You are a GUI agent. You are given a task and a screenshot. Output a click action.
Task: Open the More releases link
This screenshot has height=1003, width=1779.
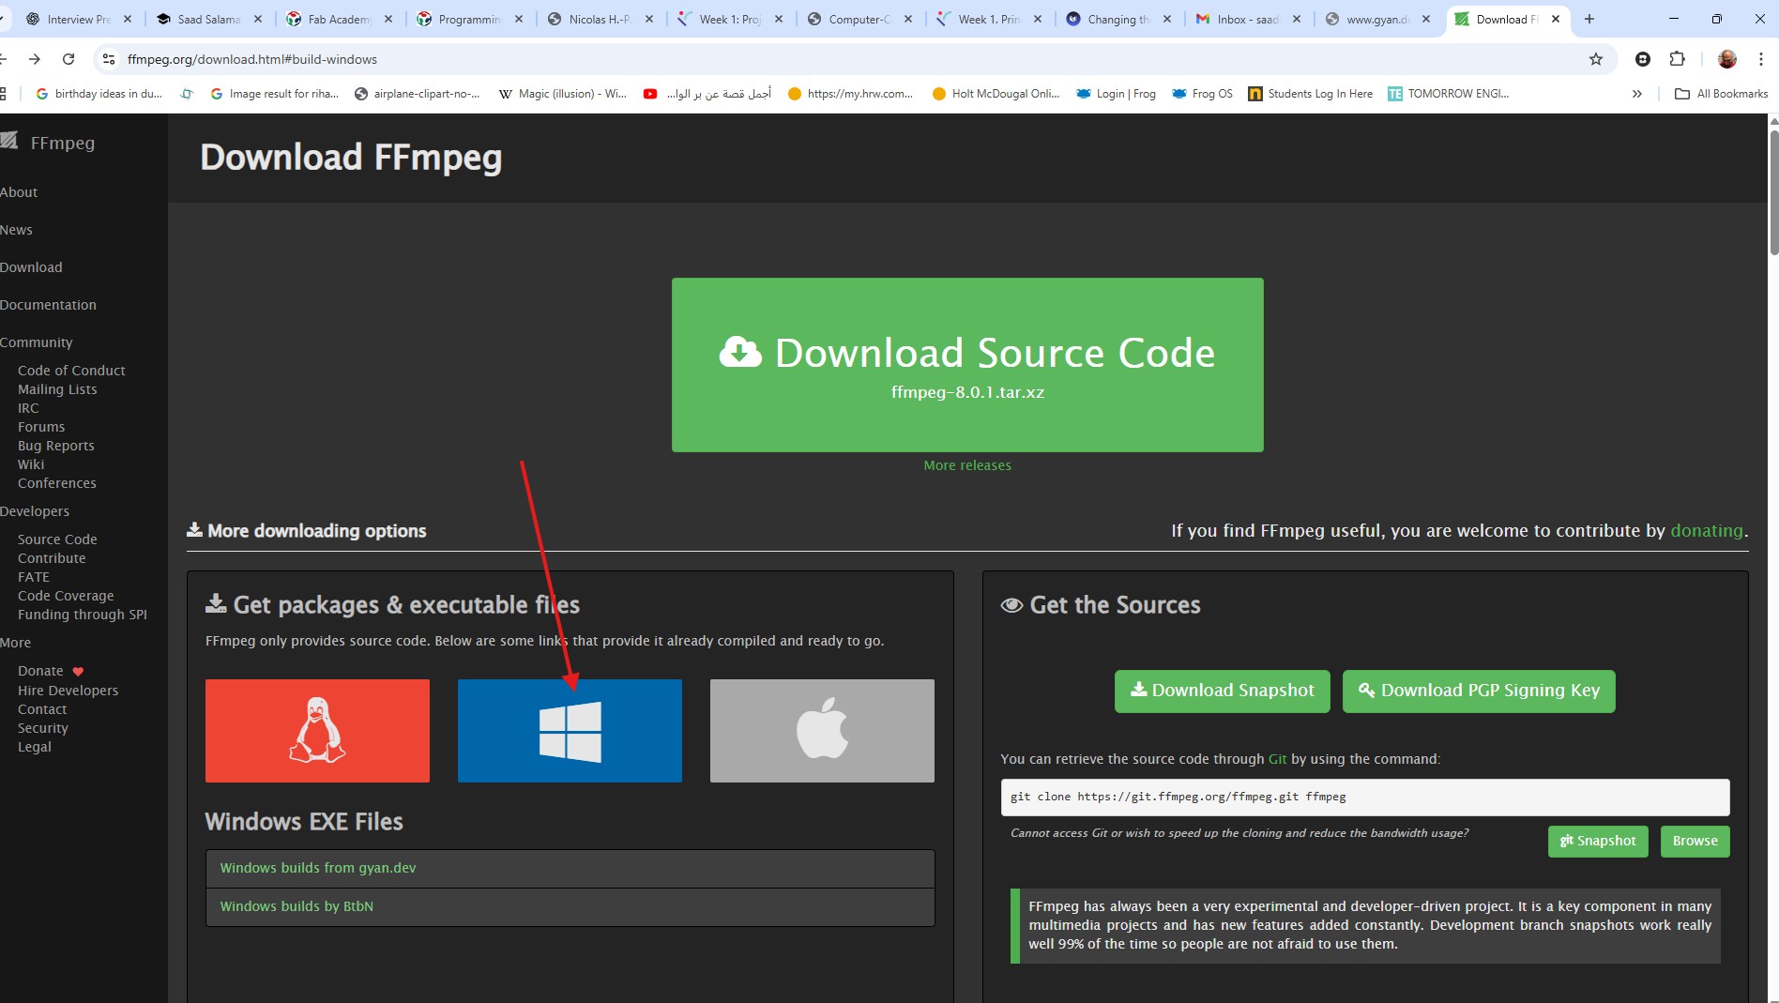tap(967, 465)
